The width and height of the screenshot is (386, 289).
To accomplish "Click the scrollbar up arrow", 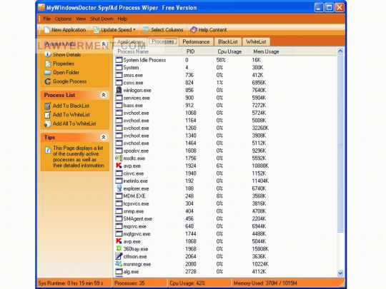I will click(x=340, y=51).
